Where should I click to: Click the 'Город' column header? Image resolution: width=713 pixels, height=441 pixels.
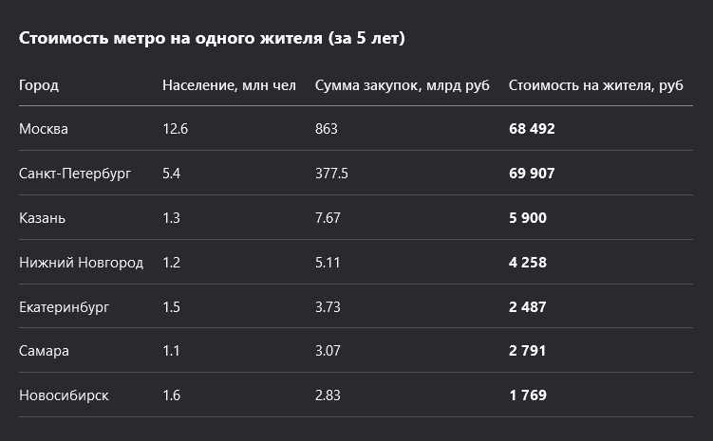coord(39,85)
